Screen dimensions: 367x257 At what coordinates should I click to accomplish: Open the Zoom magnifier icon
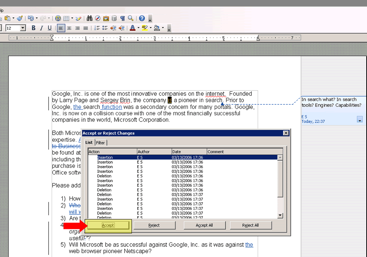pos(131,18)
